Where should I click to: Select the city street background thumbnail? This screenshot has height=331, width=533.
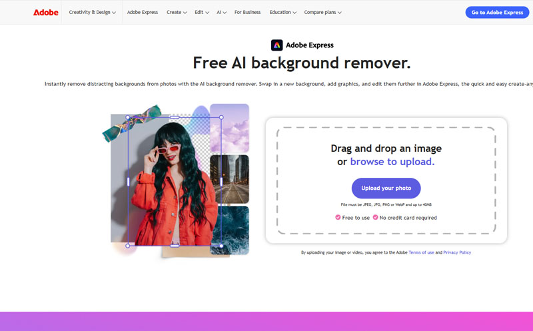(x=229, y=179)
